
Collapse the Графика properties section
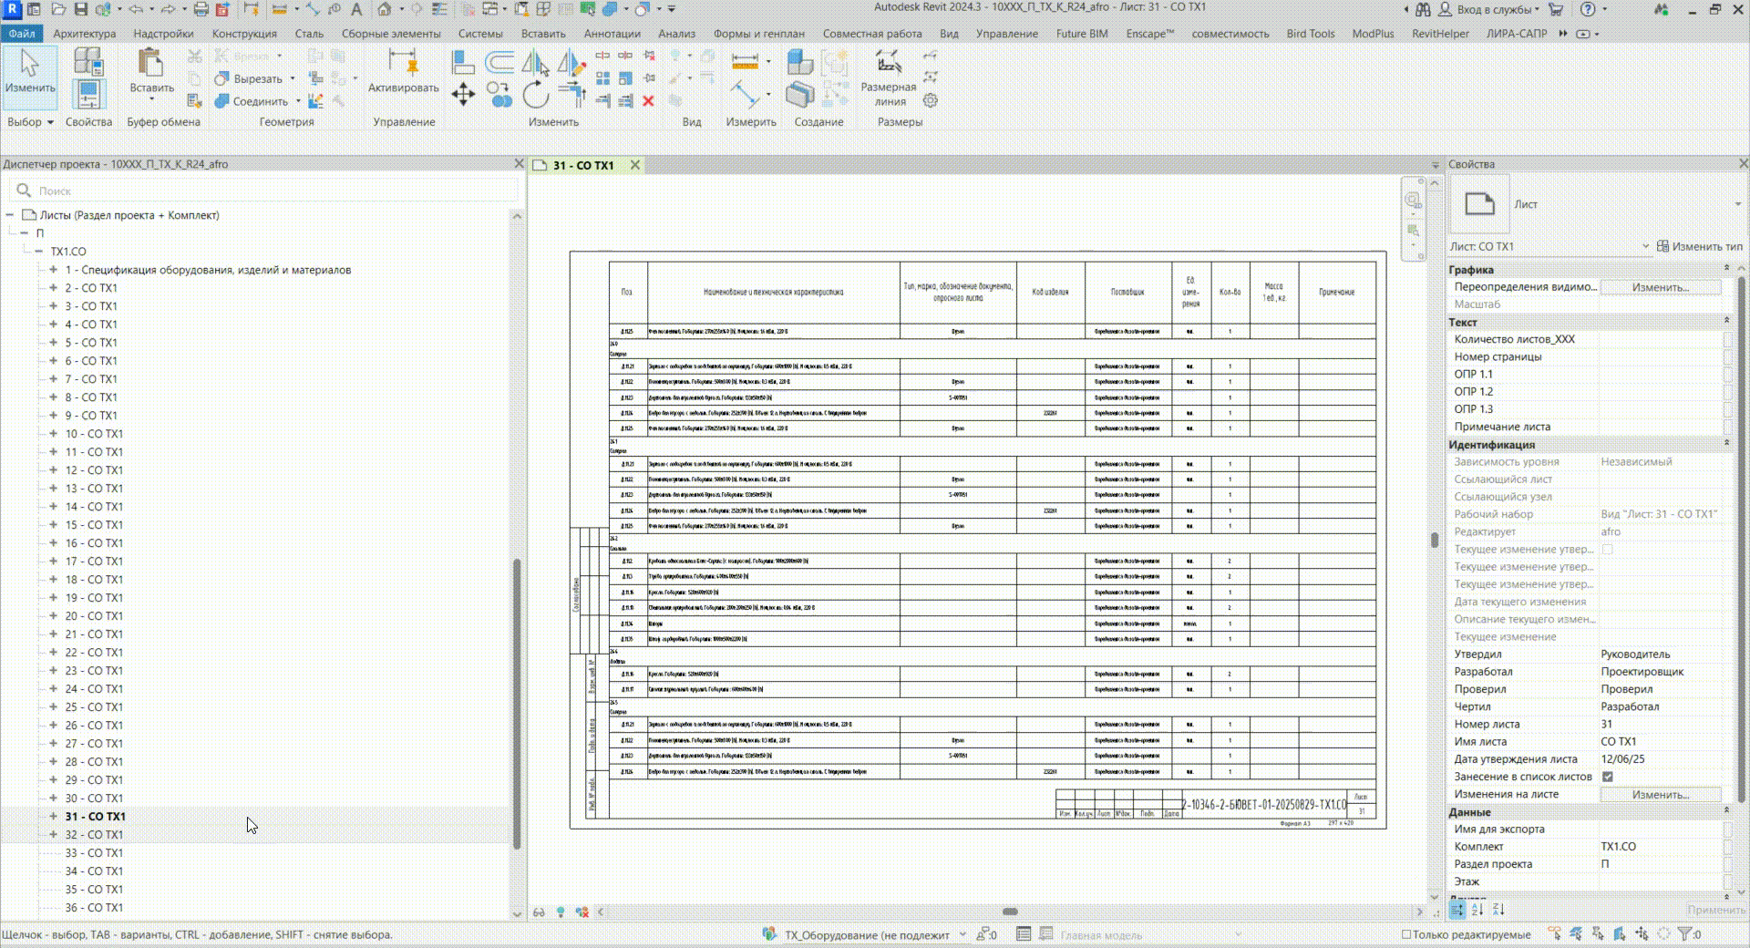pyautogui.click(x=1726, y=269)
